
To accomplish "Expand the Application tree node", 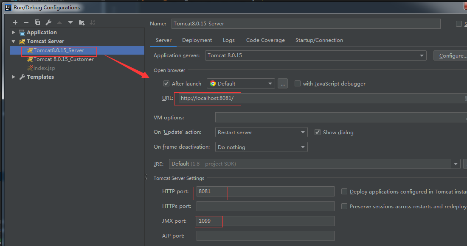I will point(14,32).
